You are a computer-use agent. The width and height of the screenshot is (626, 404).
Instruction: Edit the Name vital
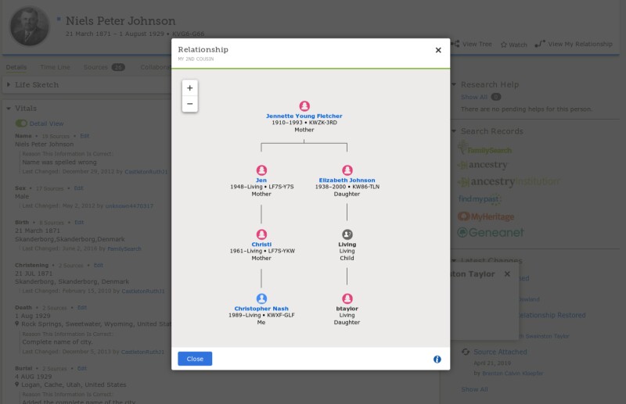pos(85,136)
